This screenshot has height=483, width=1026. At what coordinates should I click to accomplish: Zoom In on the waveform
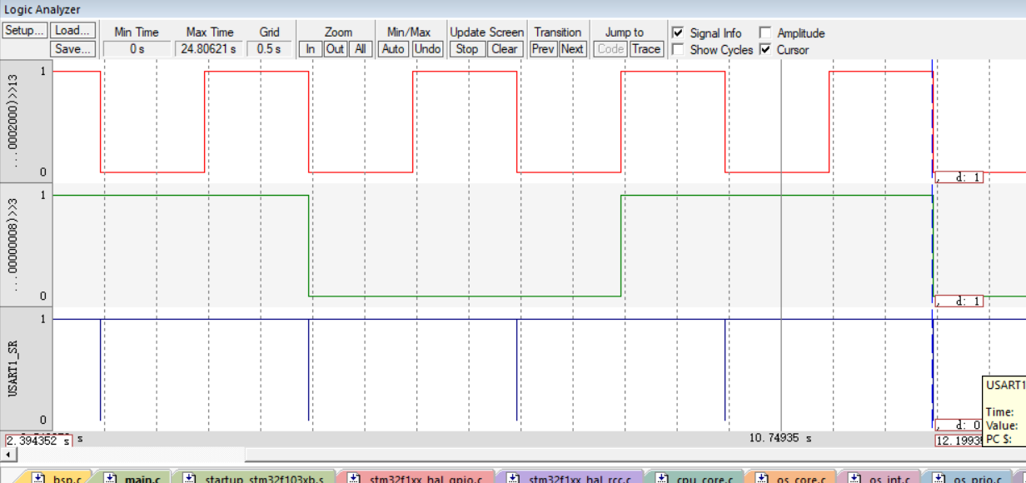click(x=311, y=49)
